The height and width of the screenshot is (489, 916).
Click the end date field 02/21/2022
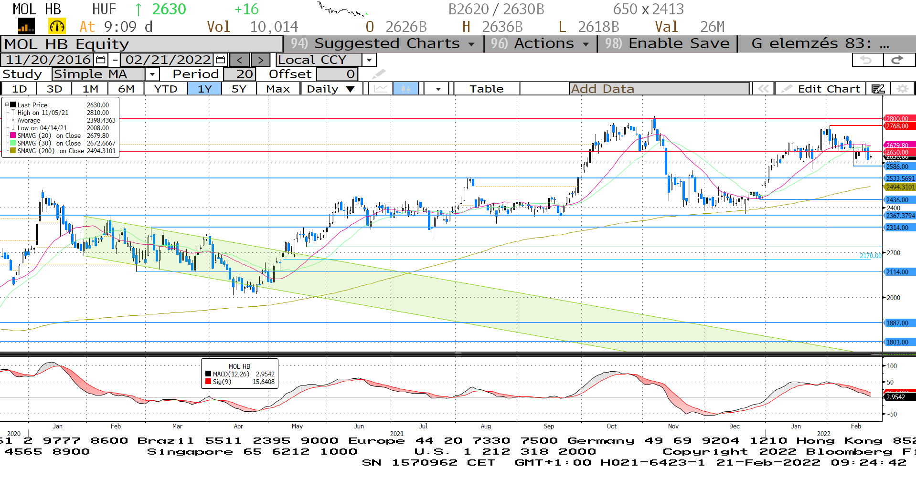(x=168, y=60)
